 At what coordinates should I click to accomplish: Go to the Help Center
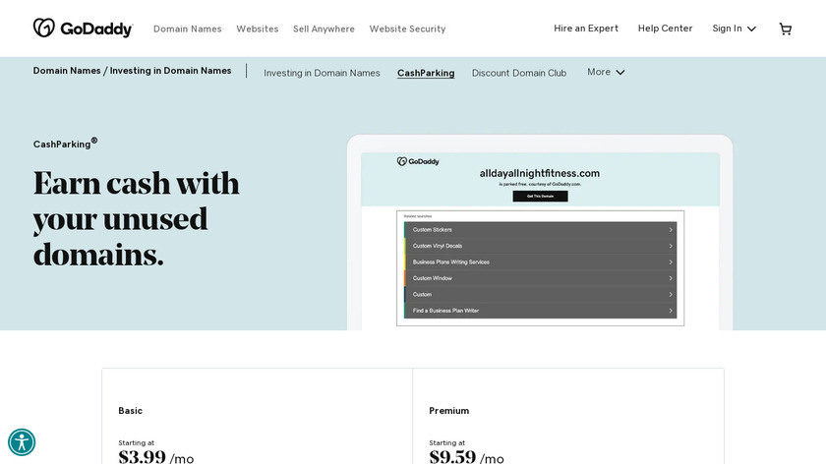pyautogui.click(x=665, y=29)
